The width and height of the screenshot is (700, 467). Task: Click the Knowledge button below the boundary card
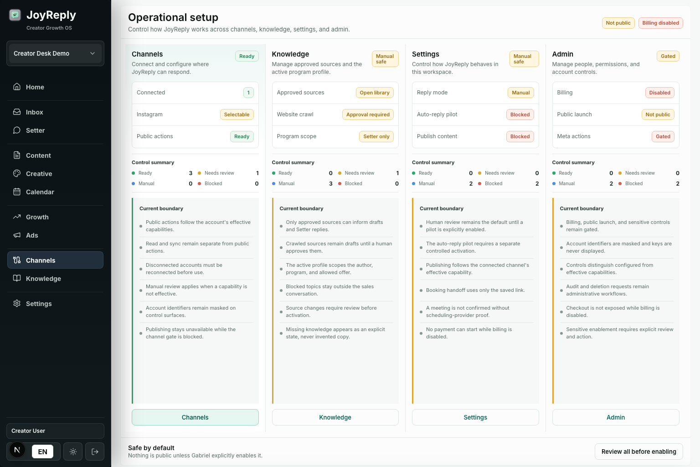(x=335, y=417)
